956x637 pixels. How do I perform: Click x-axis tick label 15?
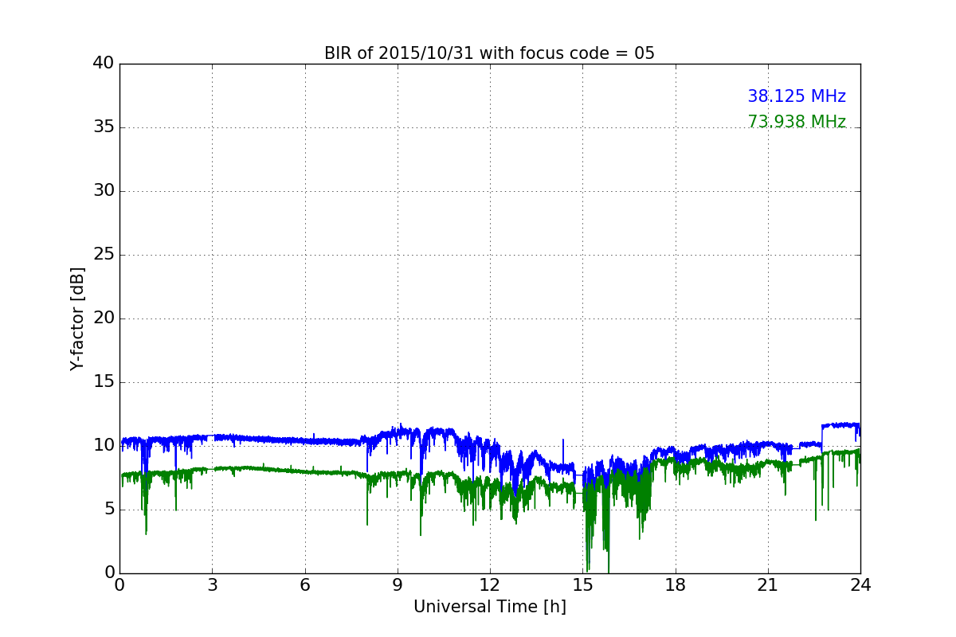point(582,585)
